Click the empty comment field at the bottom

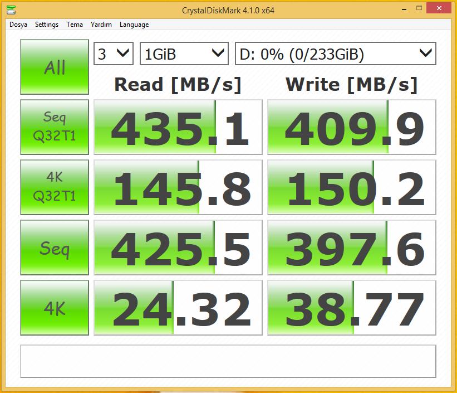(228, 361)
